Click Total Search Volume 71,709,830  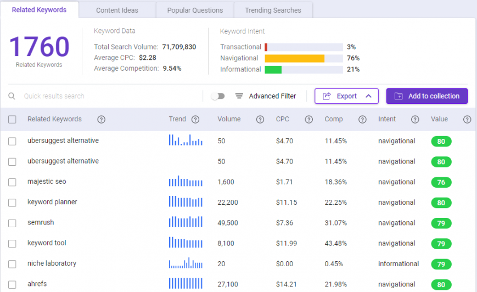click(179, 47)
